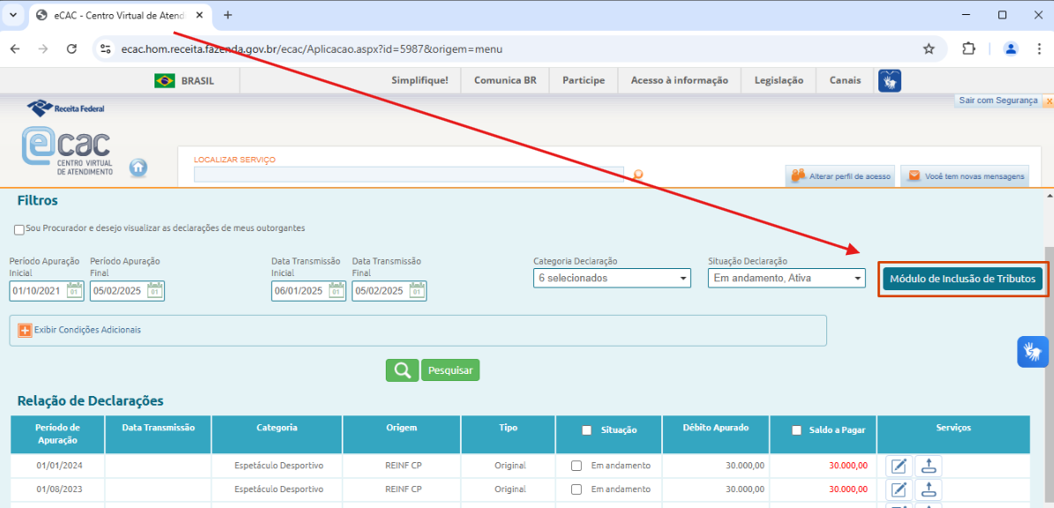This screenshot has width=1054, height=508.
Task: Click the Período de Apuração column header
Action: [57, 434]
